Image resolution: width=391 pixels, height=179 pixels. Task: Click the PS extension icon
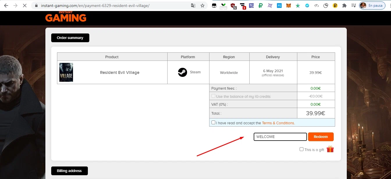pos(279,6)
